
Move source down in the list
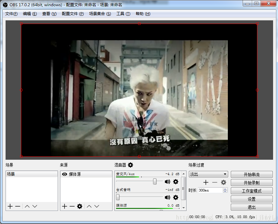coord(97,206)
